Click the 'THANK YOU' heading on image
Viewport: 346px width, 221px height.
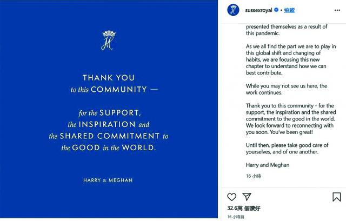click(x=109, y=78)
